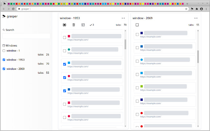The image size is (210, 131).
Task: Click the scroll-down arrow of window 2069's list
Action: tap(198, 126)
